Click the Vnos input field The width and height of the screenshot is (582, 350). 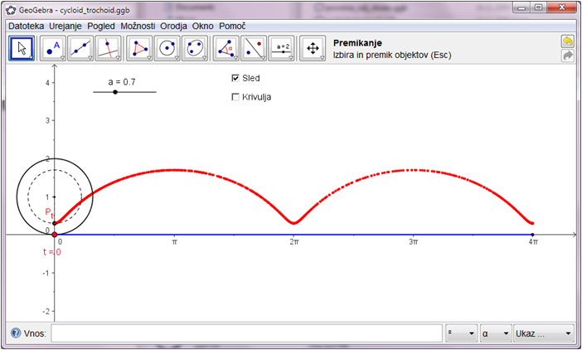point(246,333)
